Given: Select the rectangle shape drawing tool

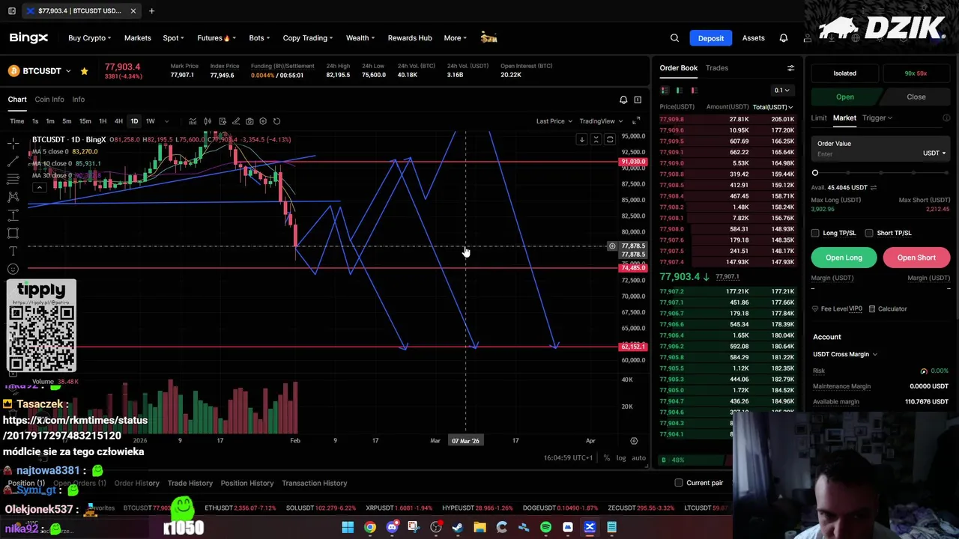Looking at the screenshot, I should (13, 233).
